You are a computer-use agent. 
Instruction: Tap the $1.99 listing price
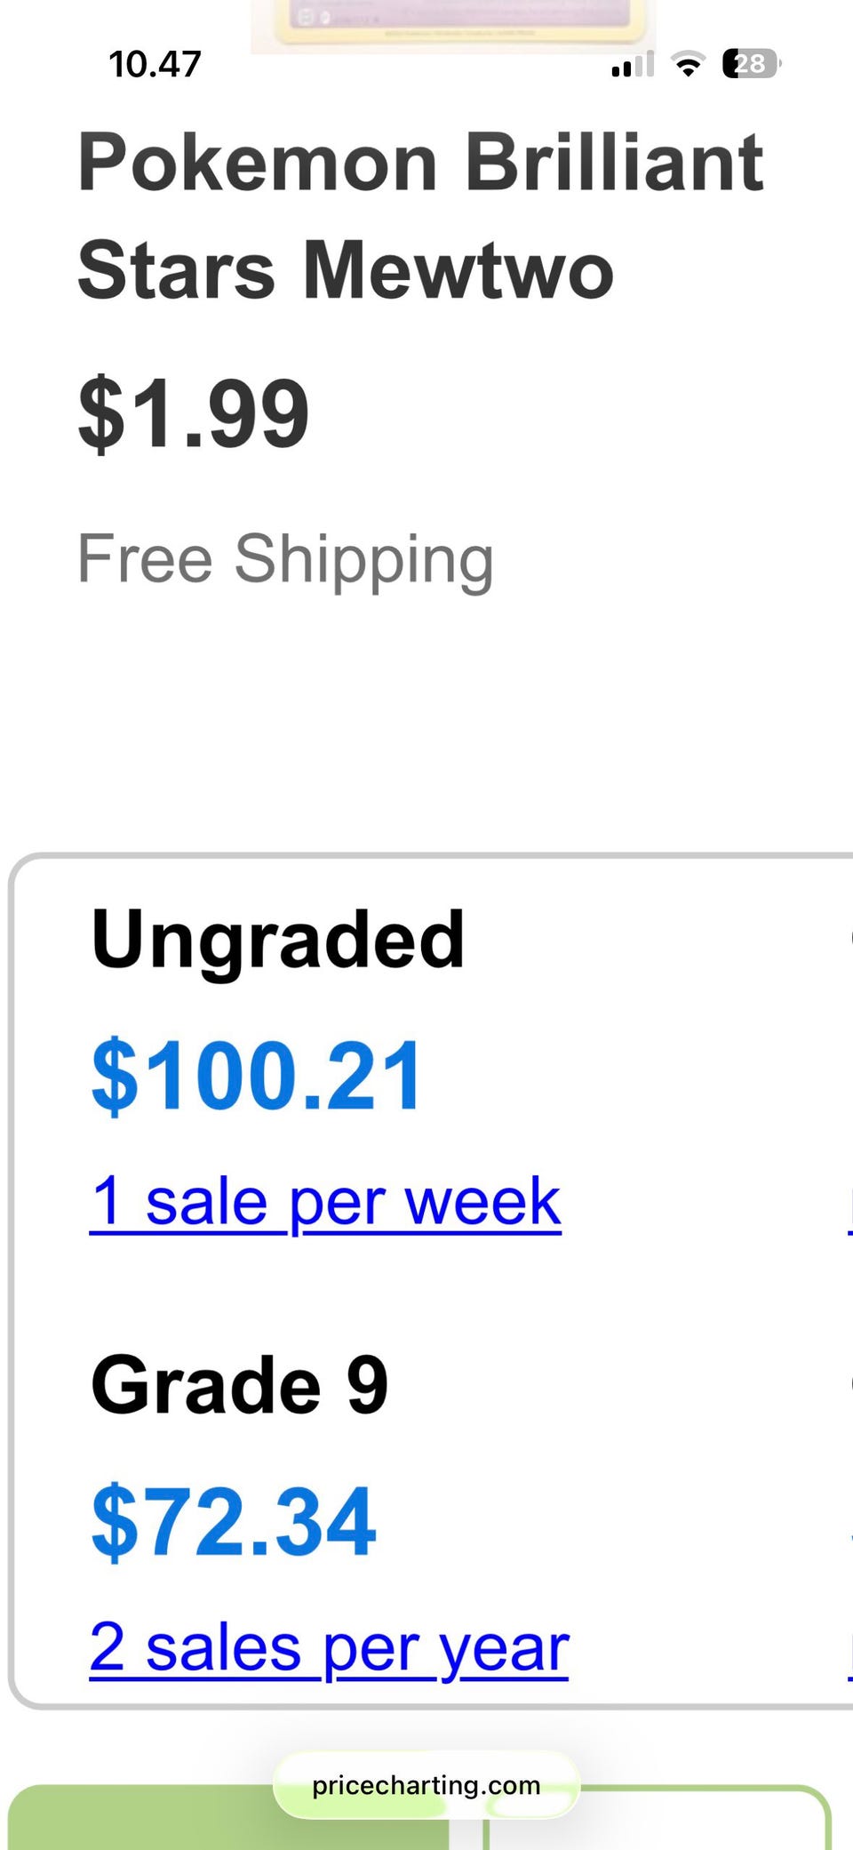(194, 413)
